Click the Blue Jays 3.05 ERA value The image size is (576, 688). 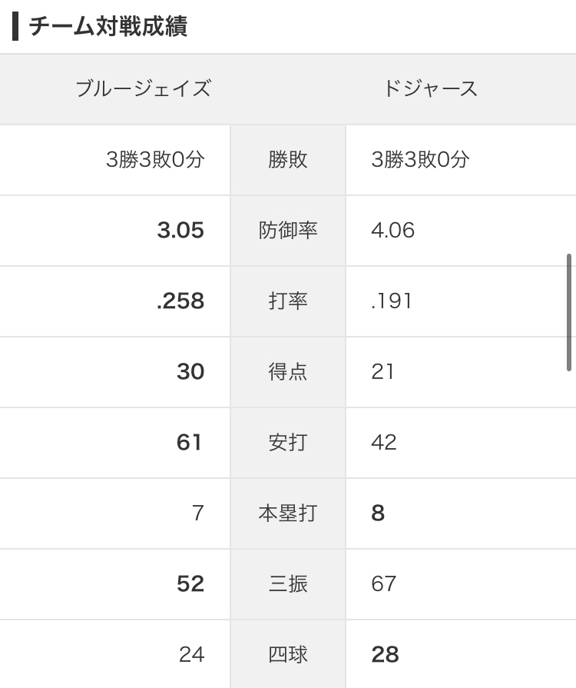pyautogui.click(x=180, y=230)
